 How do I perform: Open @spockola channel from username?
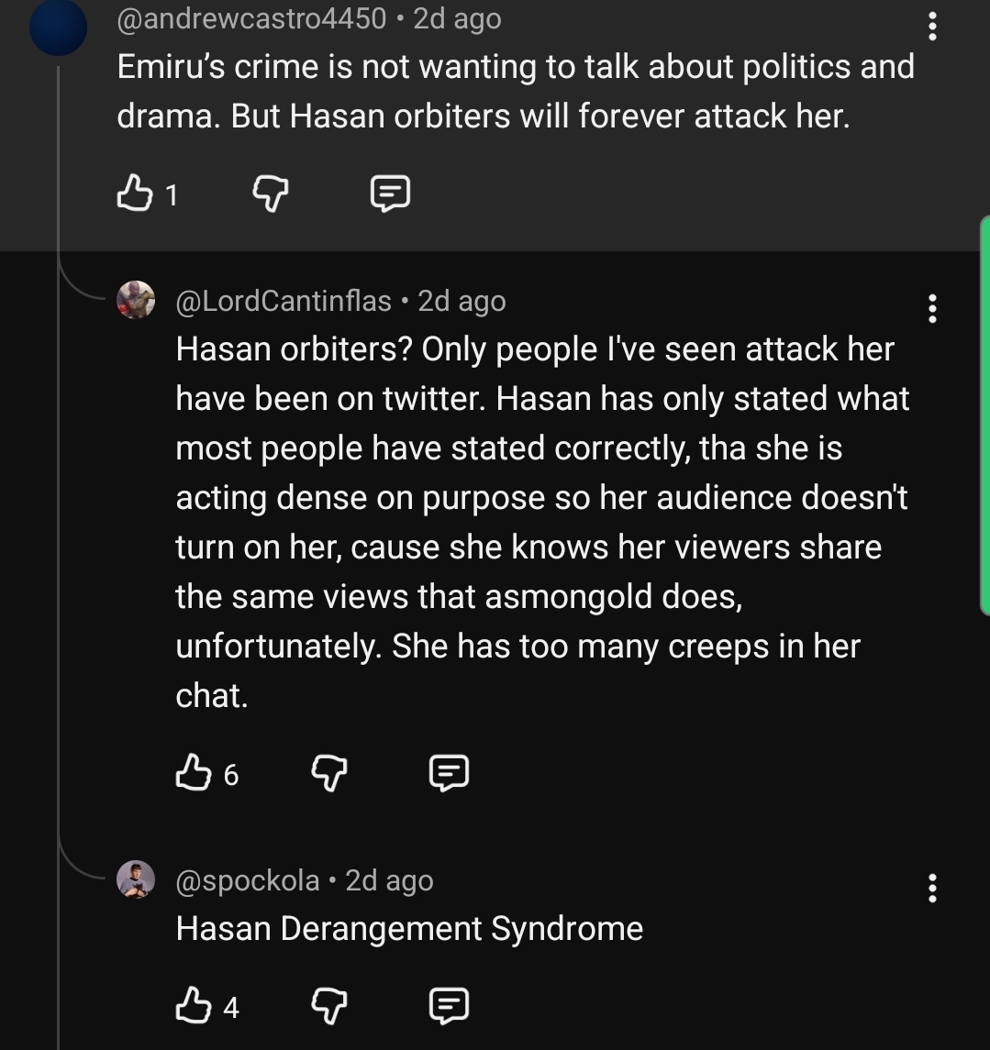[x=247, y=880]
